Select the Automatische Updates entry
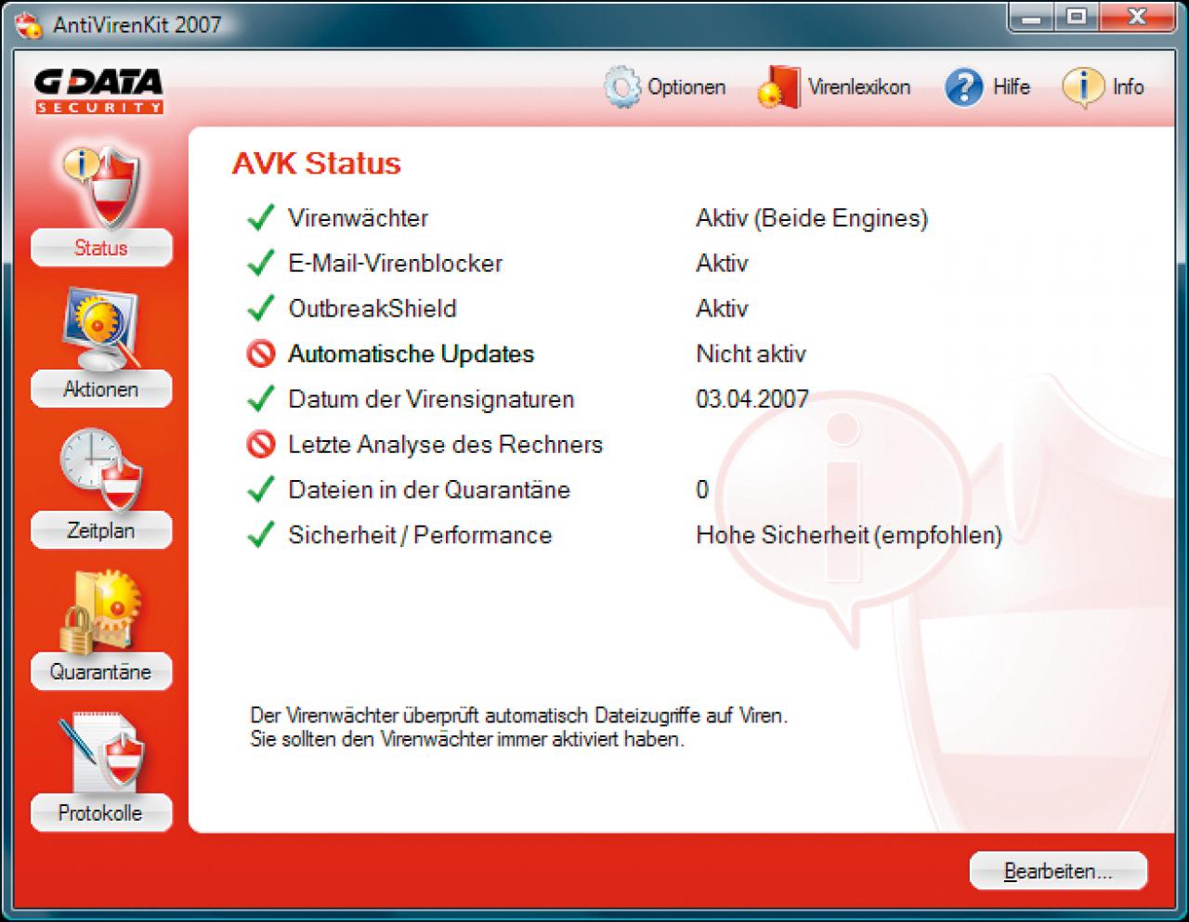This screenshot has height=922, width=1189. pos(412,354)
